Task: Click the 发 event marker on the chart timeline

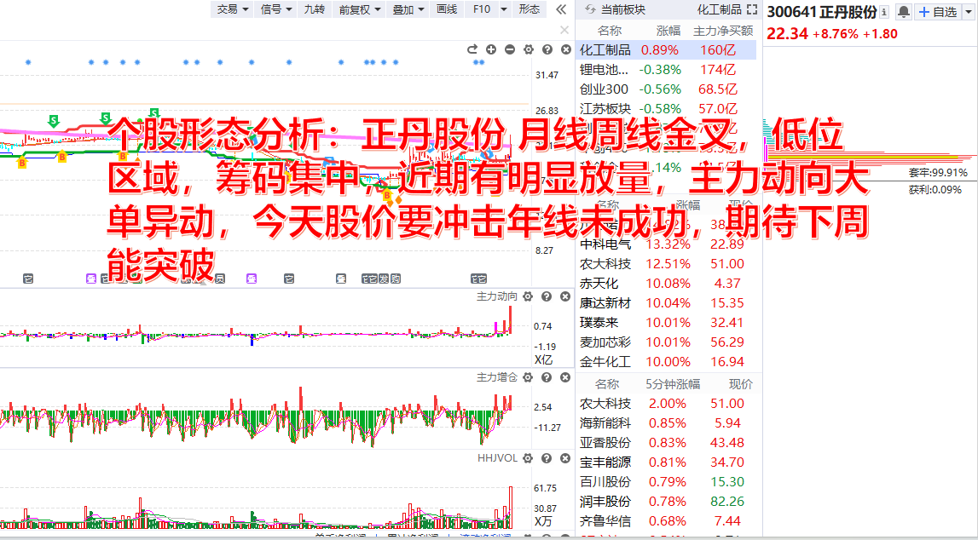Action: click(x=385, y=279)
